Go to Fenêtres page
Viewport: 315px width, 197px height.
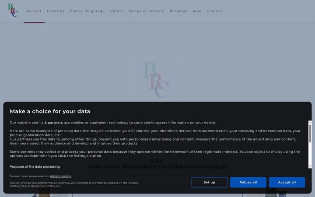[x=56, y=11]
